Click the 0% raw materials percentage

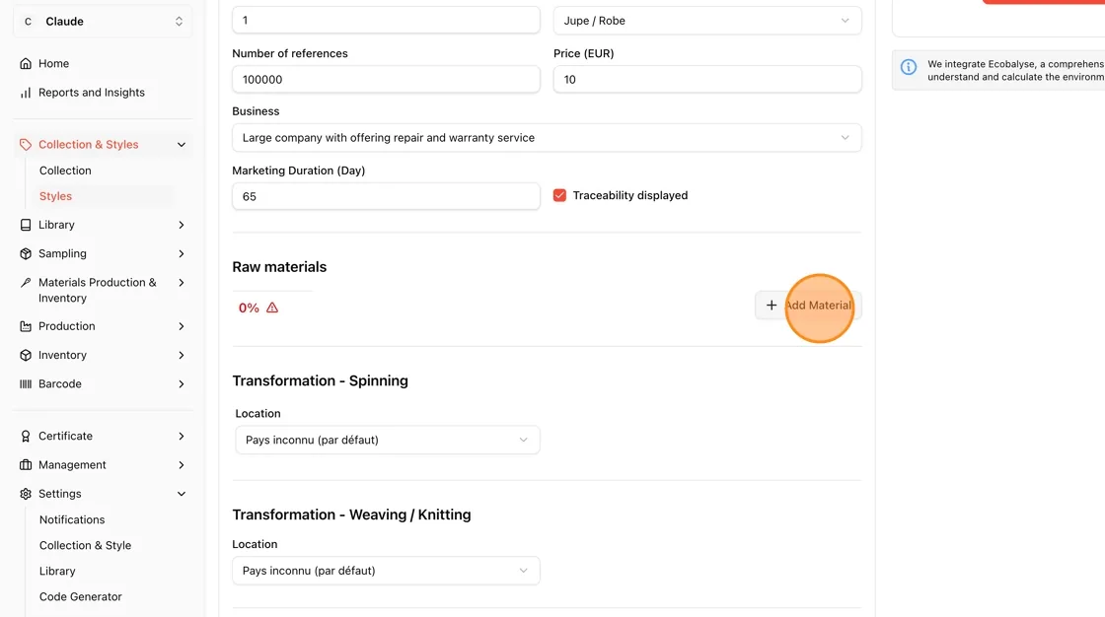249,308
